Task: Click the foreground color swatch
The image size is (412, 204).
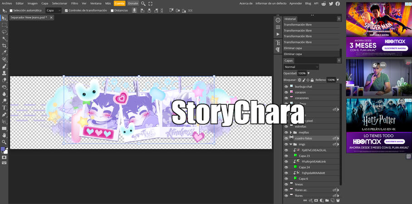Action: click(x=3, y=149)
